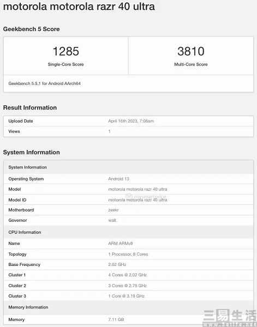The image size is (257, 327).
Task: Click the 'Result Information' heading
Action: tap(30, 107)
